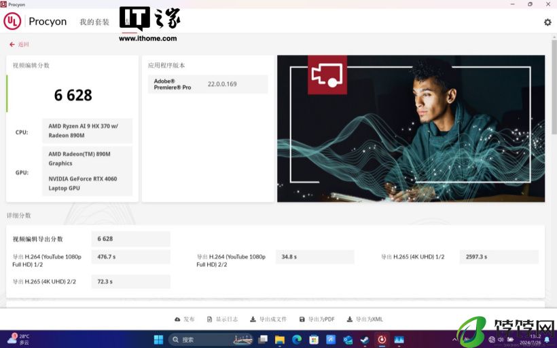Image resolution: width=557 pixels, height=348 pixels.
Task: Open Microsoft Store from the taskbar
Action: click(x=314, y=340)
